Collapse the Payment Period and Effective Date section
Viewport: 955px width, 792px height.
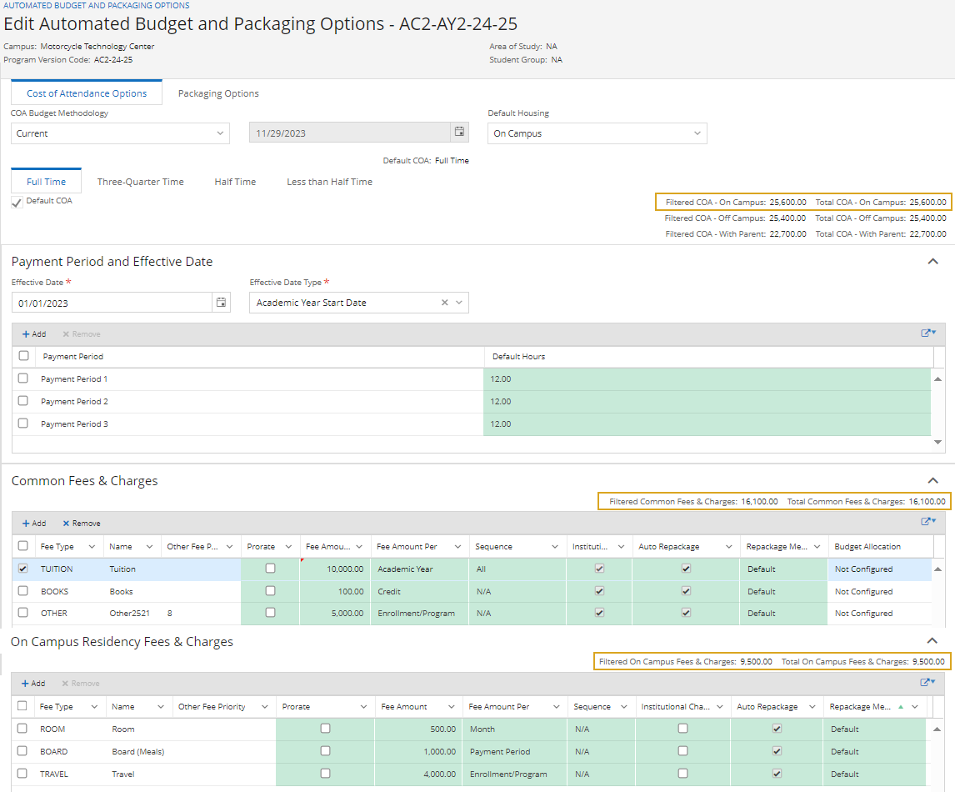933,261
